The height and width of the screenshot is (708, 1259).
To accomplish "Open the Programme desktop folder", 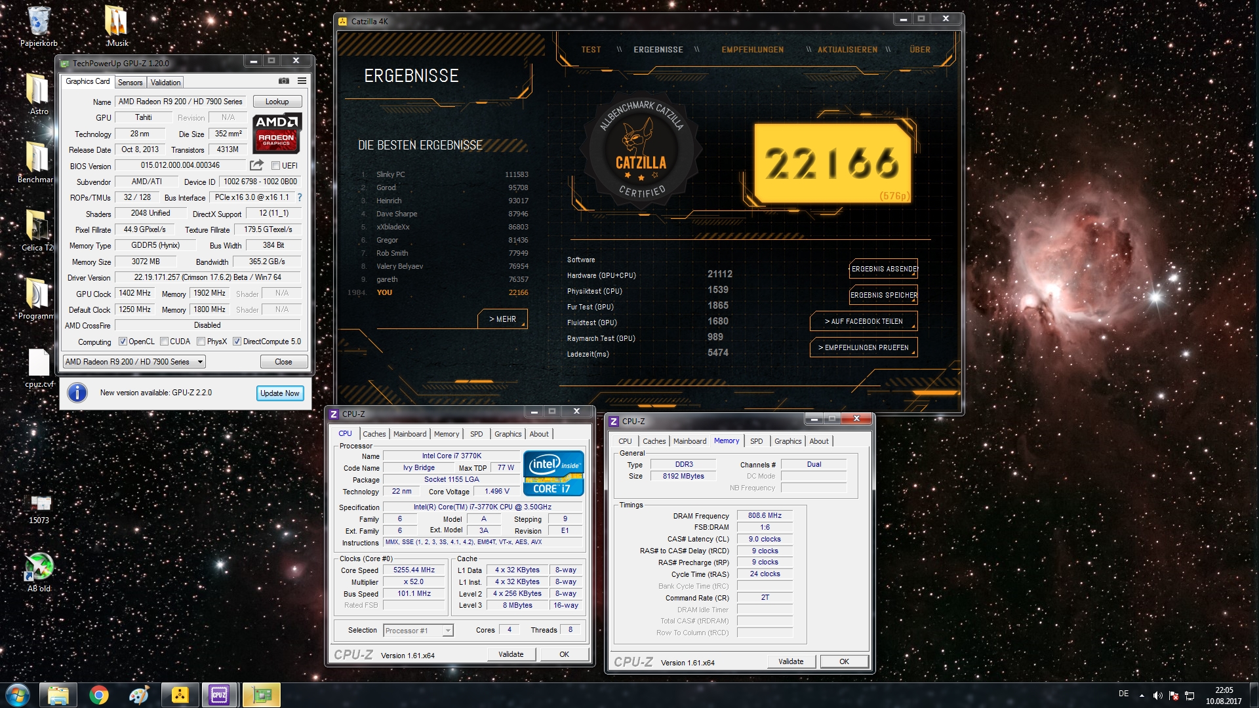I will click(x=36, y=298).
